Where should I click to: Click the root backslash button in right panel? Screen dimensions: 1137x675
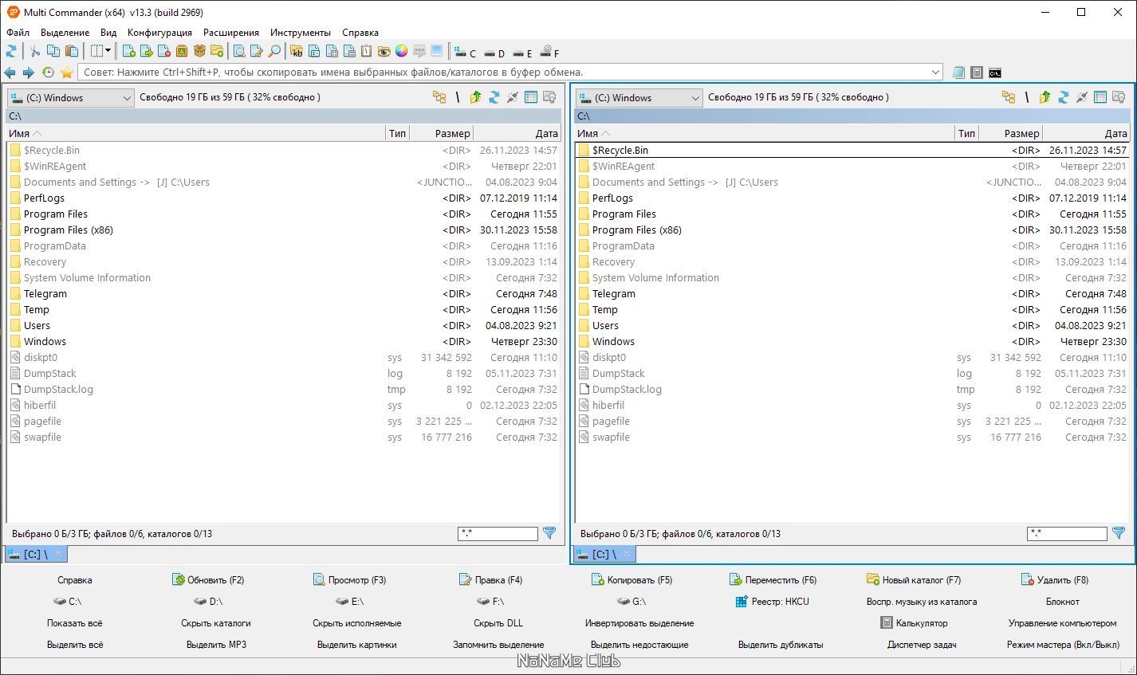(1027, 97)
